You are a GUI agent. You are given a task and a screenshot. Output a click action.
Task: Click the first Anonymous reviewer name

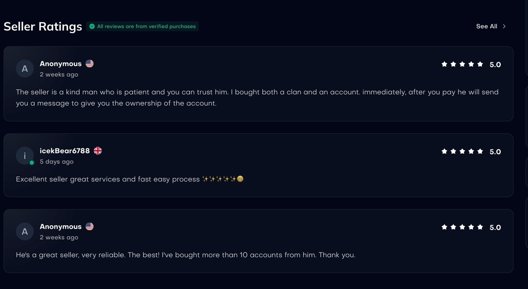point(61,64)
